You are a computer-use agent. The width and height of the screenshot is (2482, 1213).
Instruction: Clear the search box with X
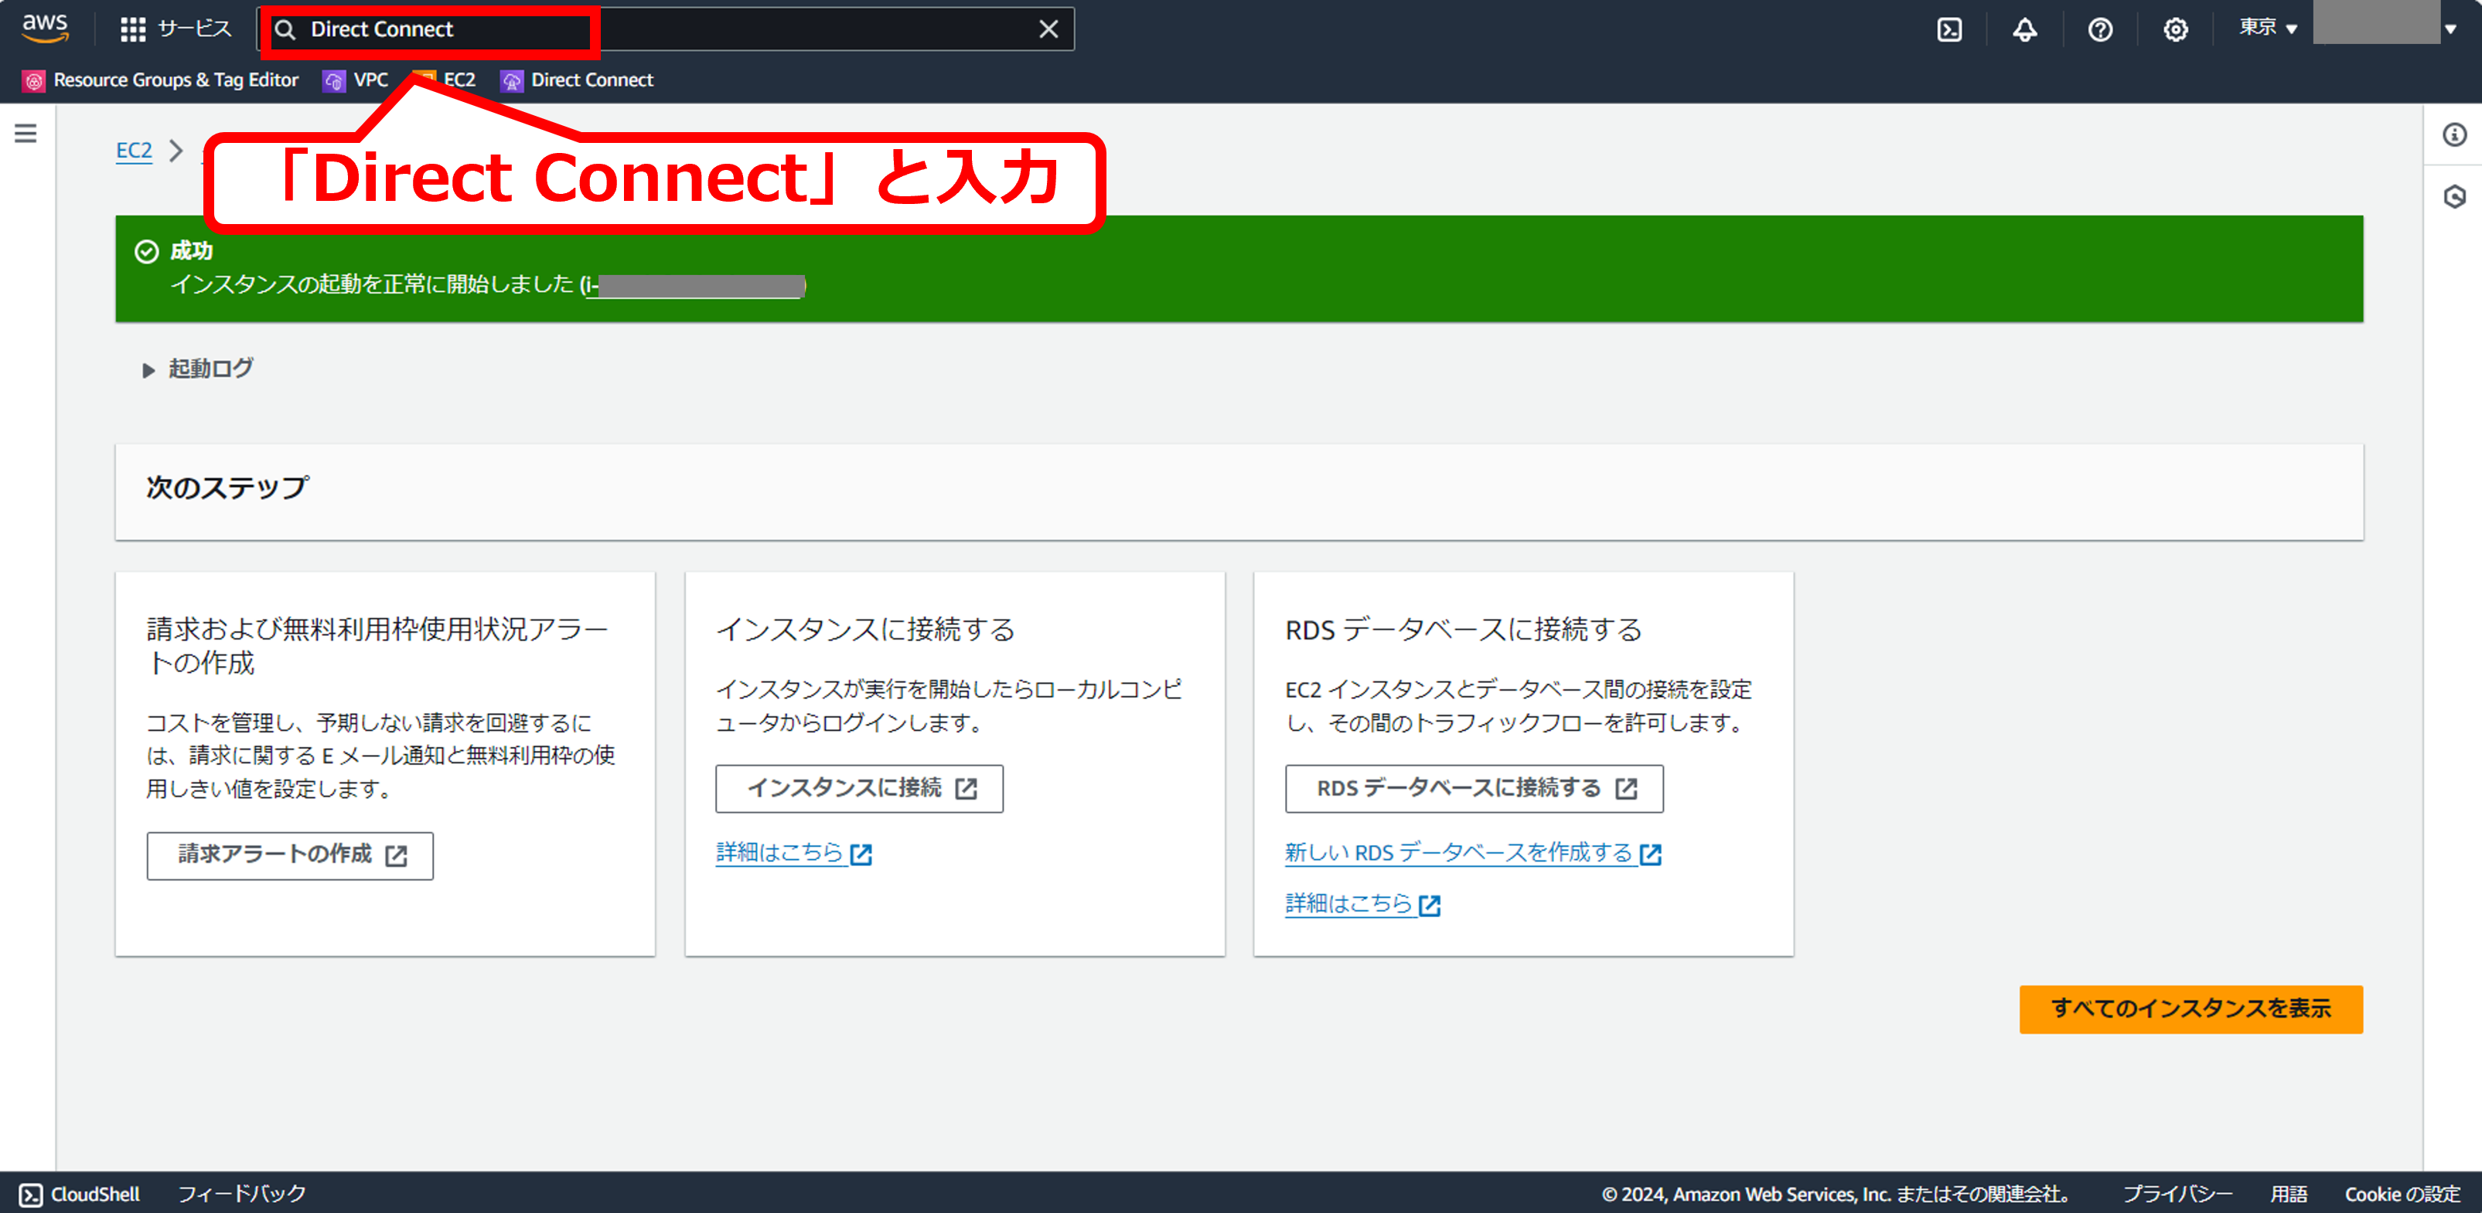(x=1048, y=30)
